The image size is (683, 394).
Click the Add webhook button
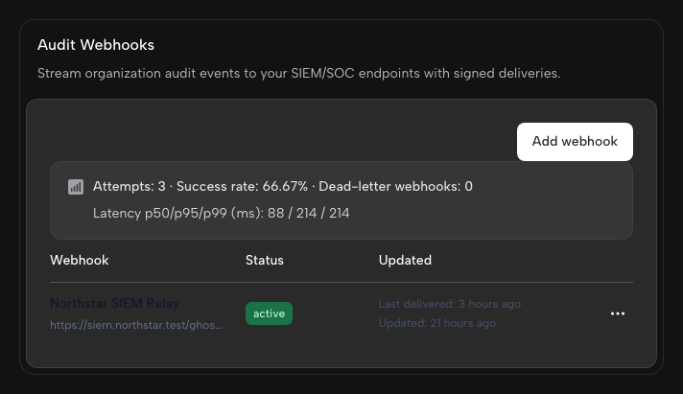(575, 142)
